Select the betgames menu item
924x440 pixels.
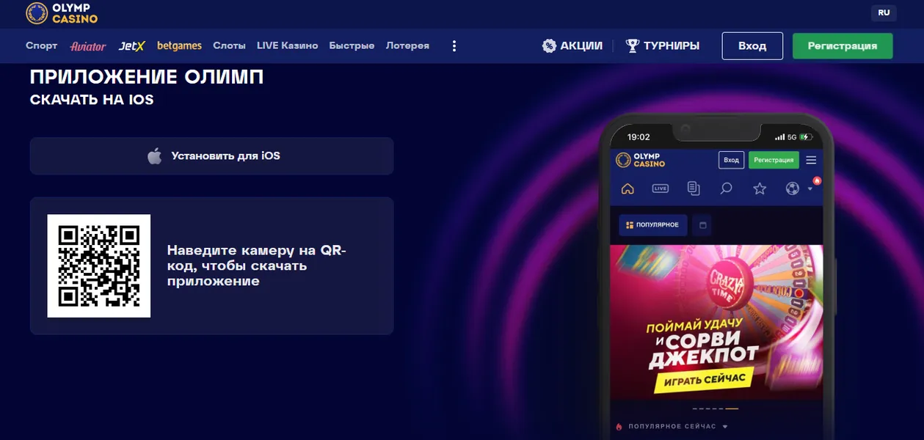179,45
